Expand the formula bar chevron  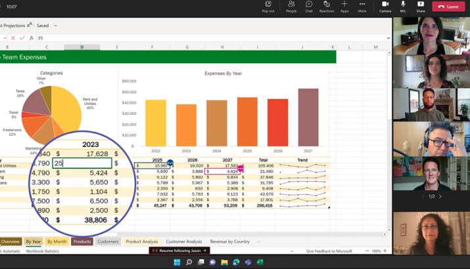point(388,38)
